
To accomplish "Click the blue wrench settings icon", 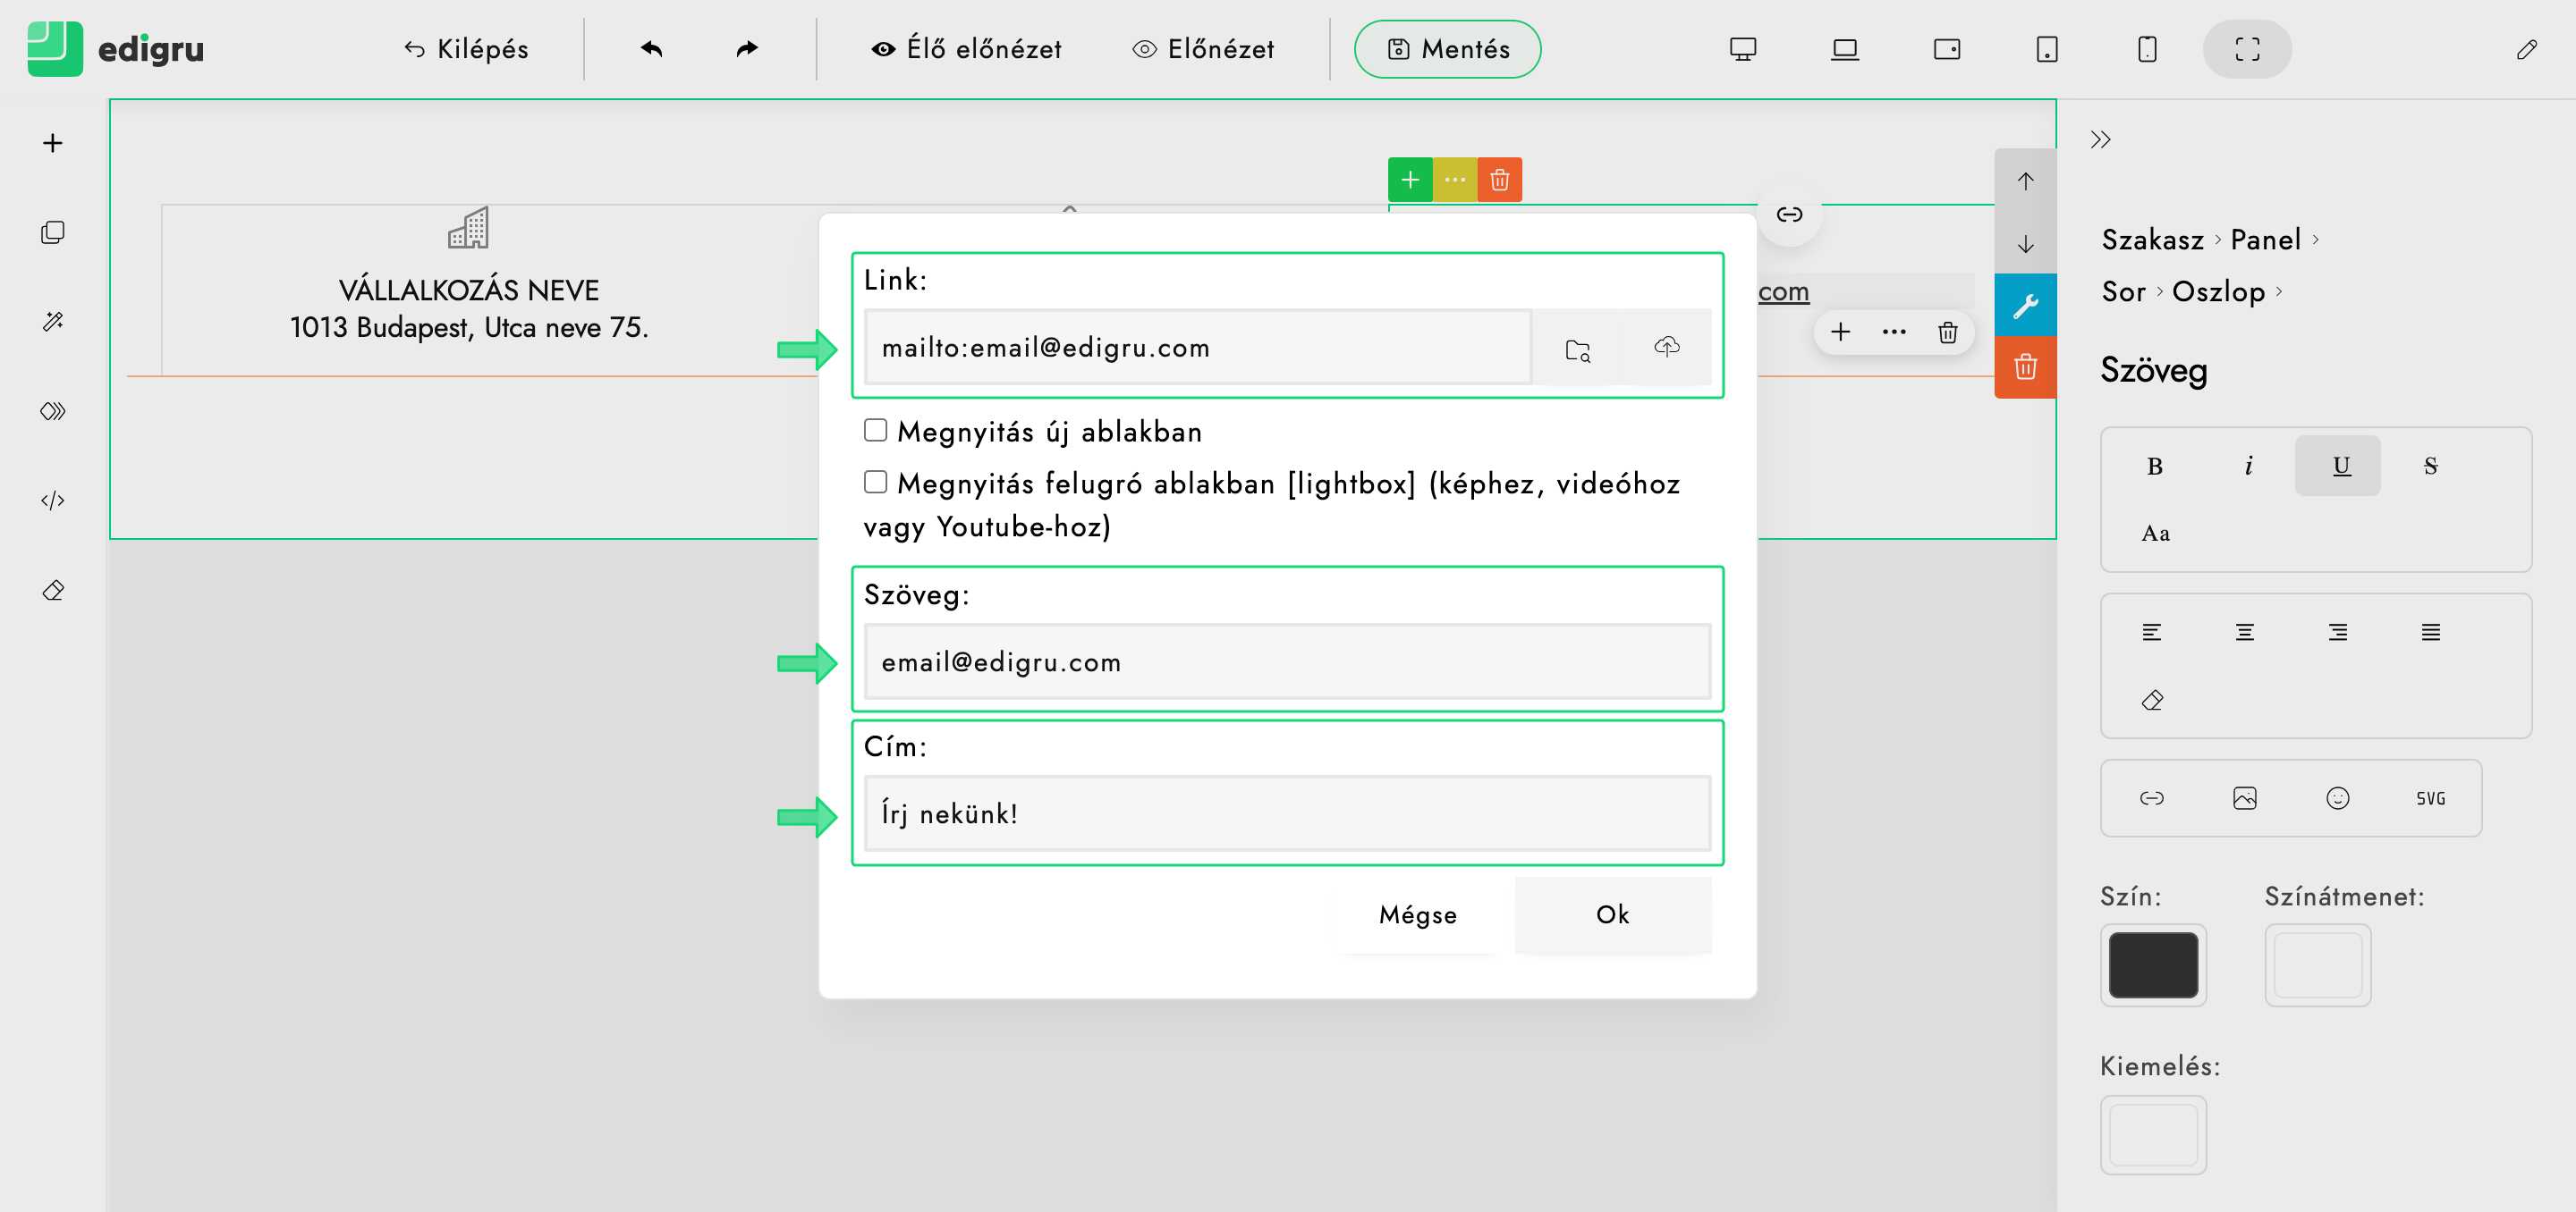I will 2025,305.
